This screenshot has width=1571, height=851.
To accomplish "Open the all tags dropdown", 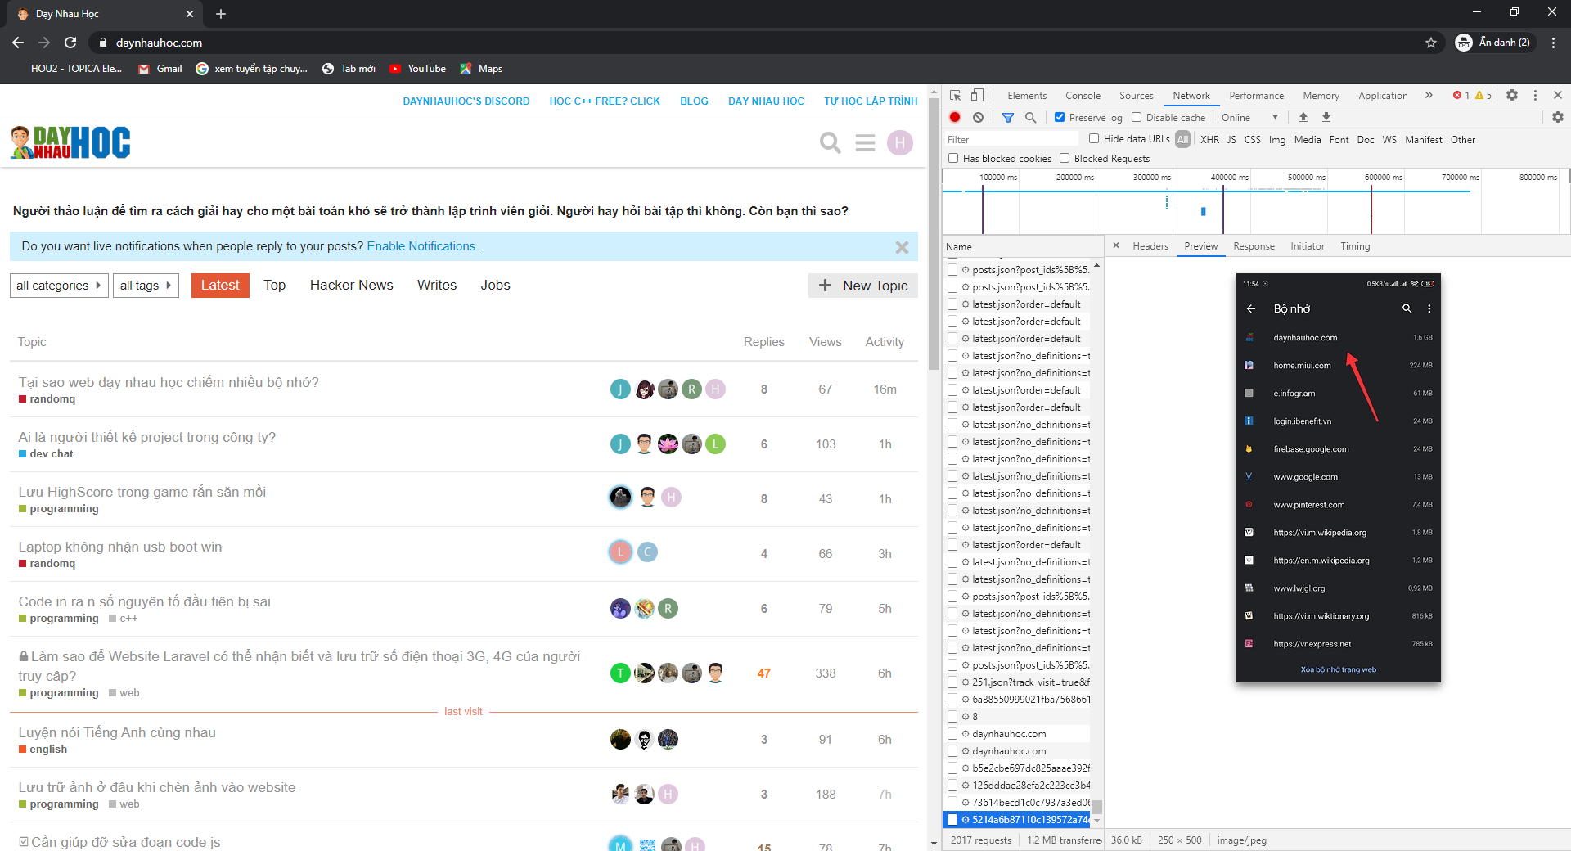I will (146, 285).
